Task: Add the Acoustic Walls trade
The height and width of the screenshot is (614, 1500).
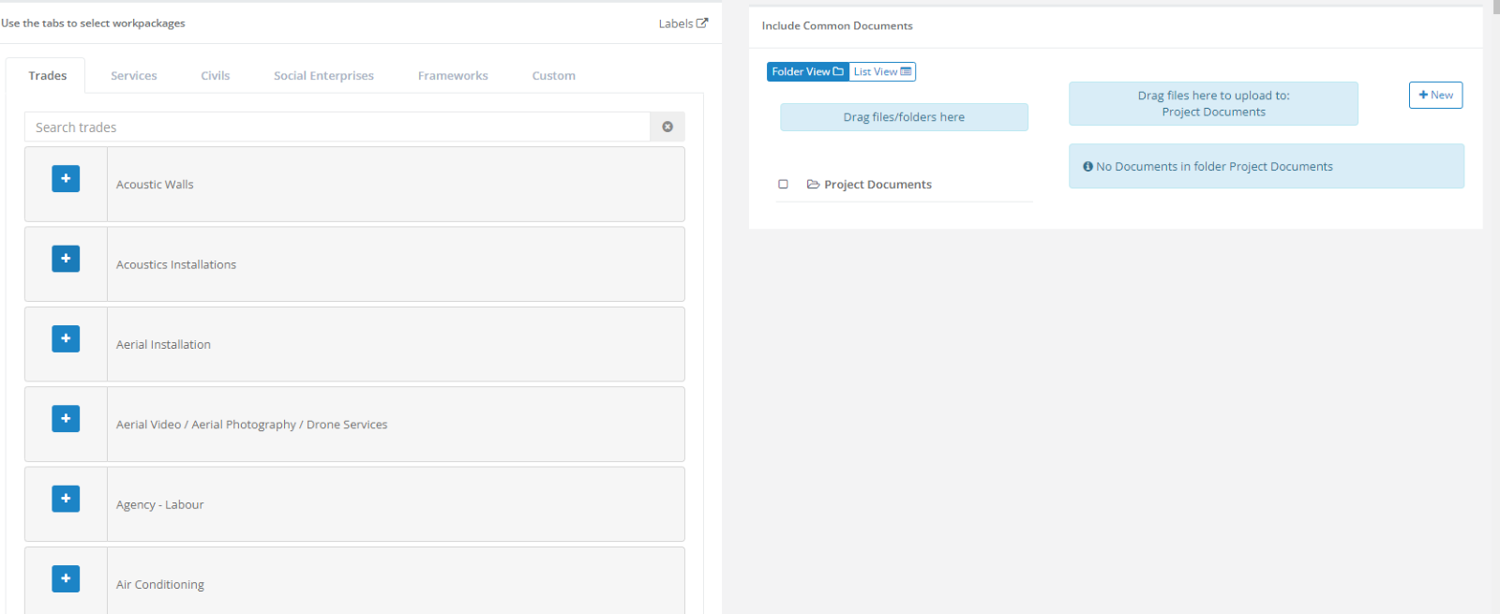Action: pyautogui.click(x=66, y=179)
